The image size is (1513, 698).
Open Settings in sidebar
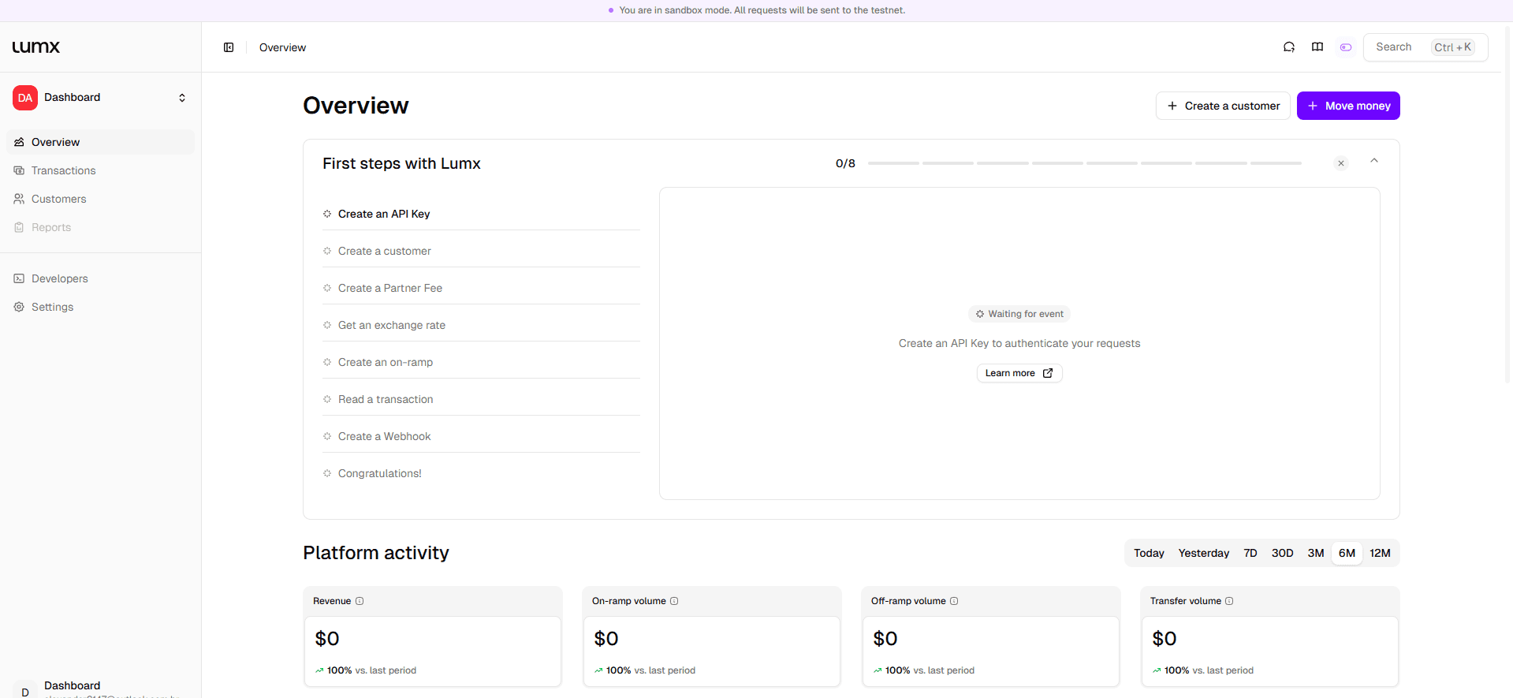101,307
